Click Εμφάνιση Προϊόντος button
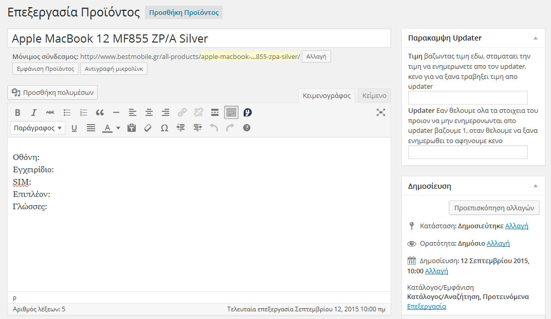 pos(46,69)
